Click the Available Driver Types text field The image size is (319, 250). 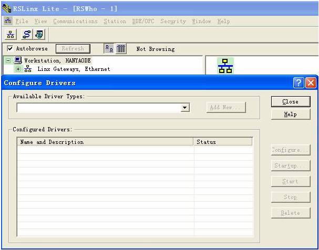pyautogui.click(x=99, y=108)
